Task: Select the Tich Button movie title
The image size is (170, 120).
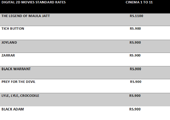Action: (13, 29)
